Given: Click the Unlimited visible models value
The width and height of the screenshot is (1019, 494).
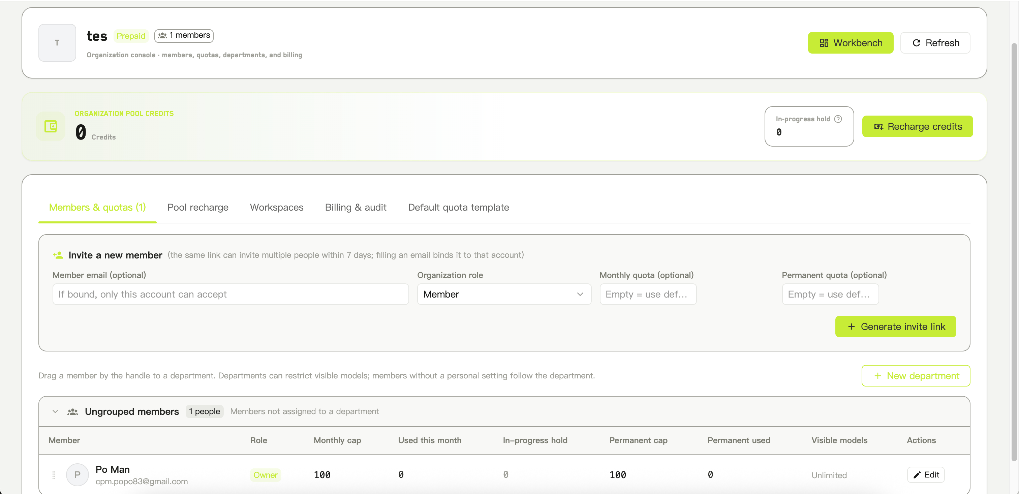Looking at the screenshot, I should click(829, 475).
